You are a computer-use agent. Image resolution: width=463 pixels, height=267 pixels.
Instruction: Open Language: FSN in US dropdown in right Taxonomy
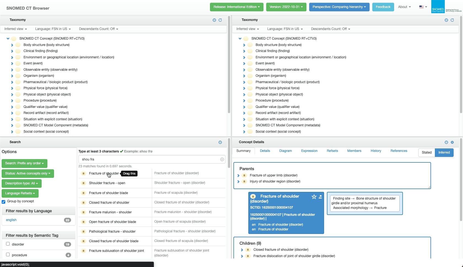(x=285, y=29)
